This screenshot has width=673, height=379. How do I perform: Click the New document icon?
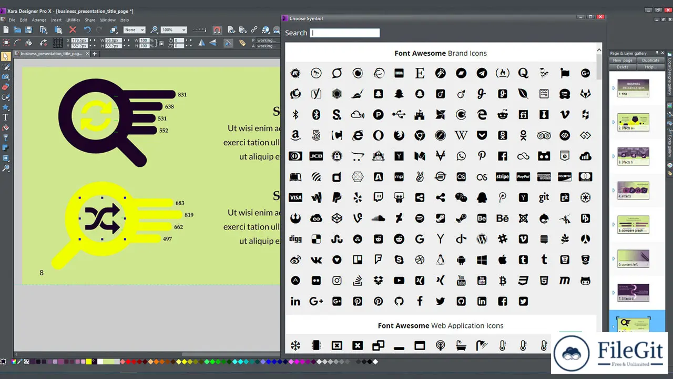pyautogui.click(x=6, y=30)
